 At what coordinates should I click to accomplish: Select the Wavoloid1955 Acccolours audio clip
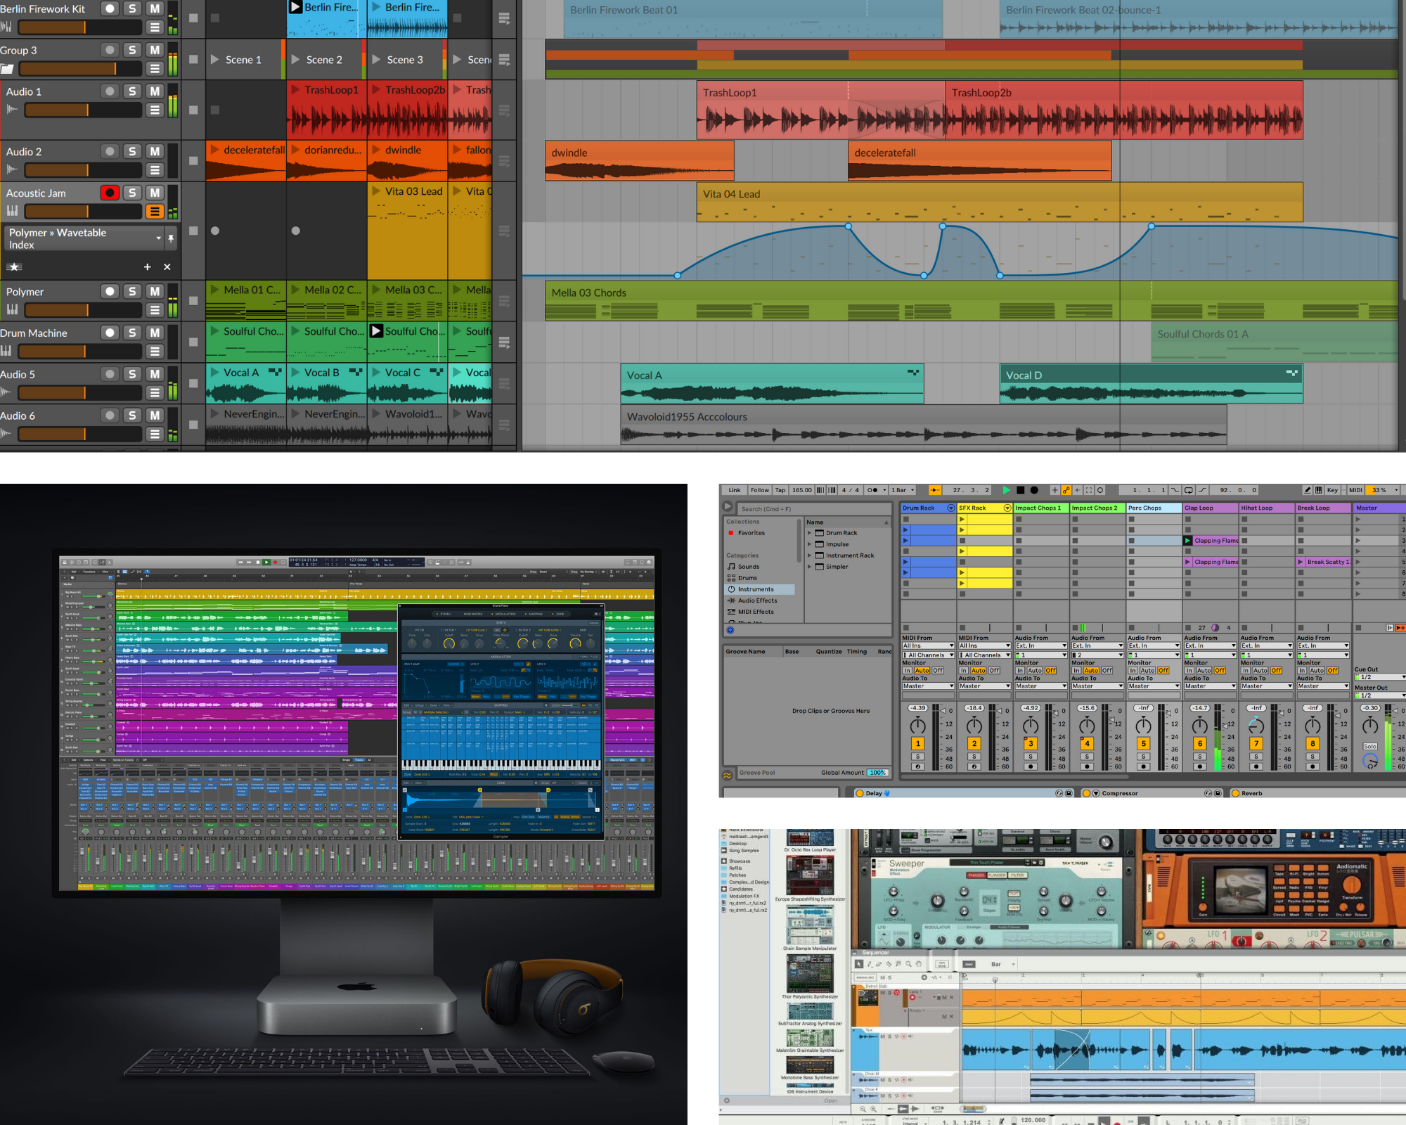click(x=924, y=425)
